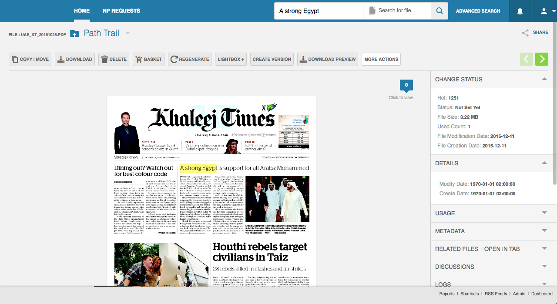Click the Copy / Move button
557x304 pixels.
click(30, 59)
